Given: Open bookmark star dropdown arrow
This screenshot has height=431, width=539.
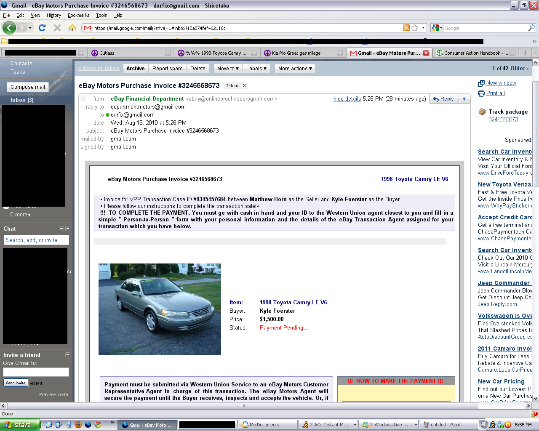Looking at the screenshot, I should point(423,28).
